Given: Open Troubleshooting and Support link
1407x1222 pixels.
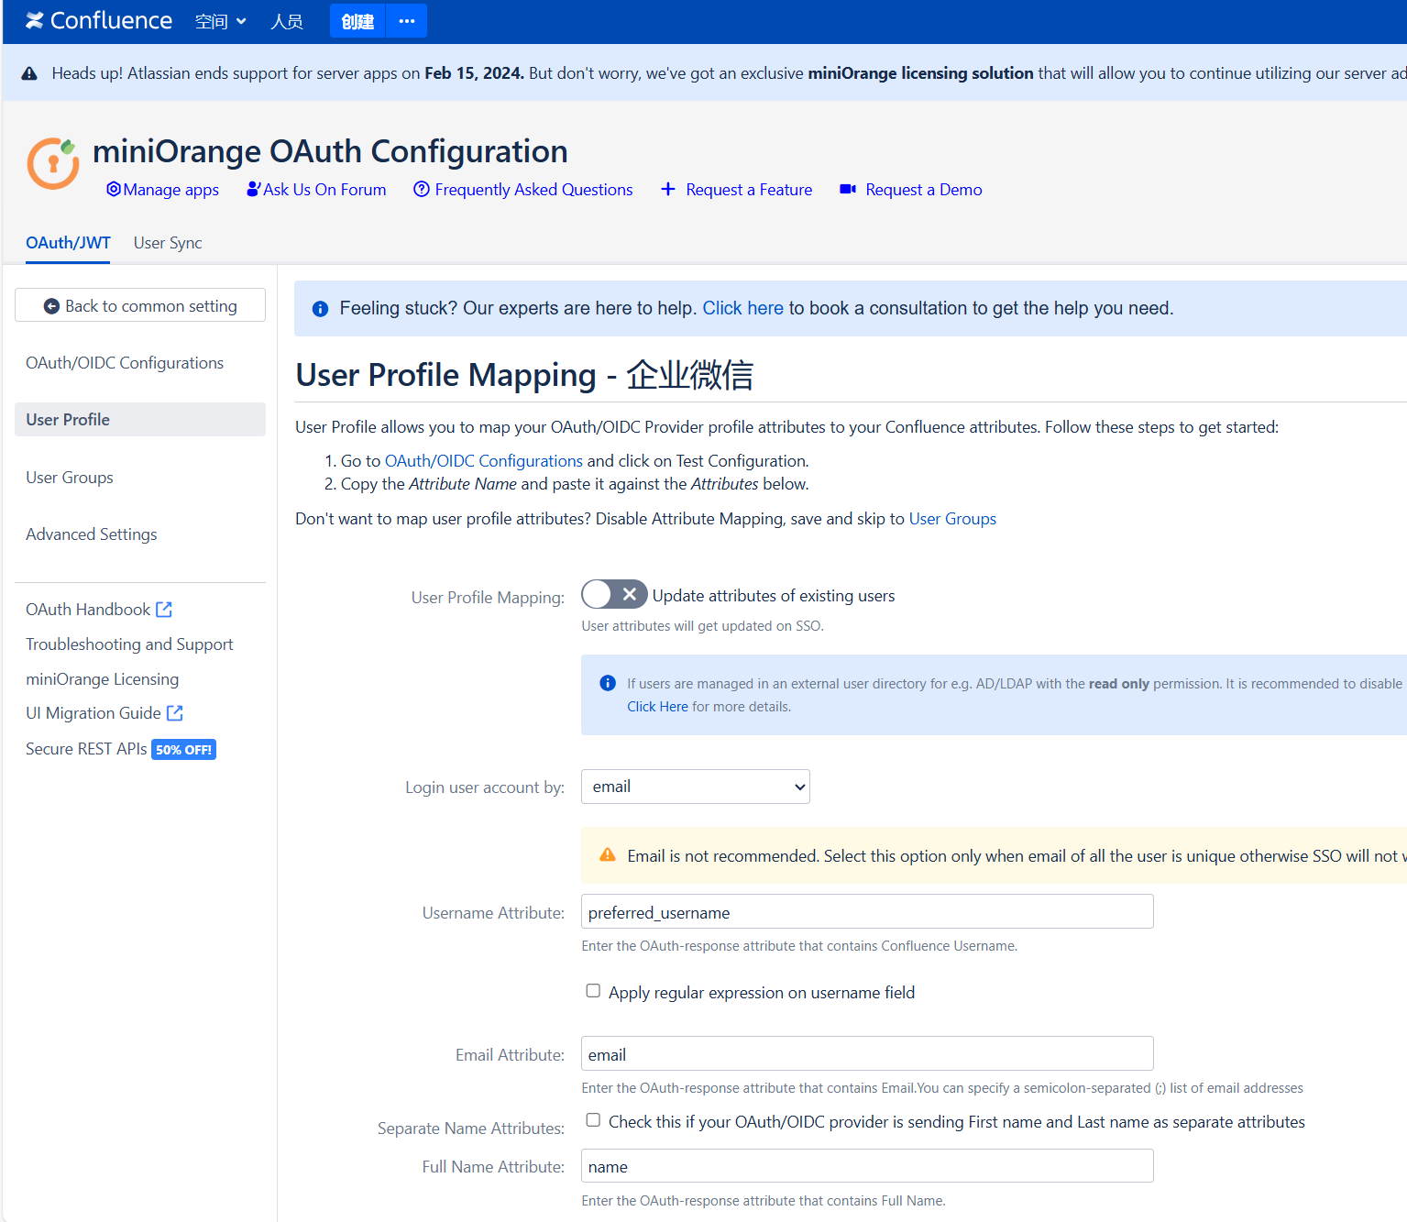Looking at the screenshot, I should [129, 644].
